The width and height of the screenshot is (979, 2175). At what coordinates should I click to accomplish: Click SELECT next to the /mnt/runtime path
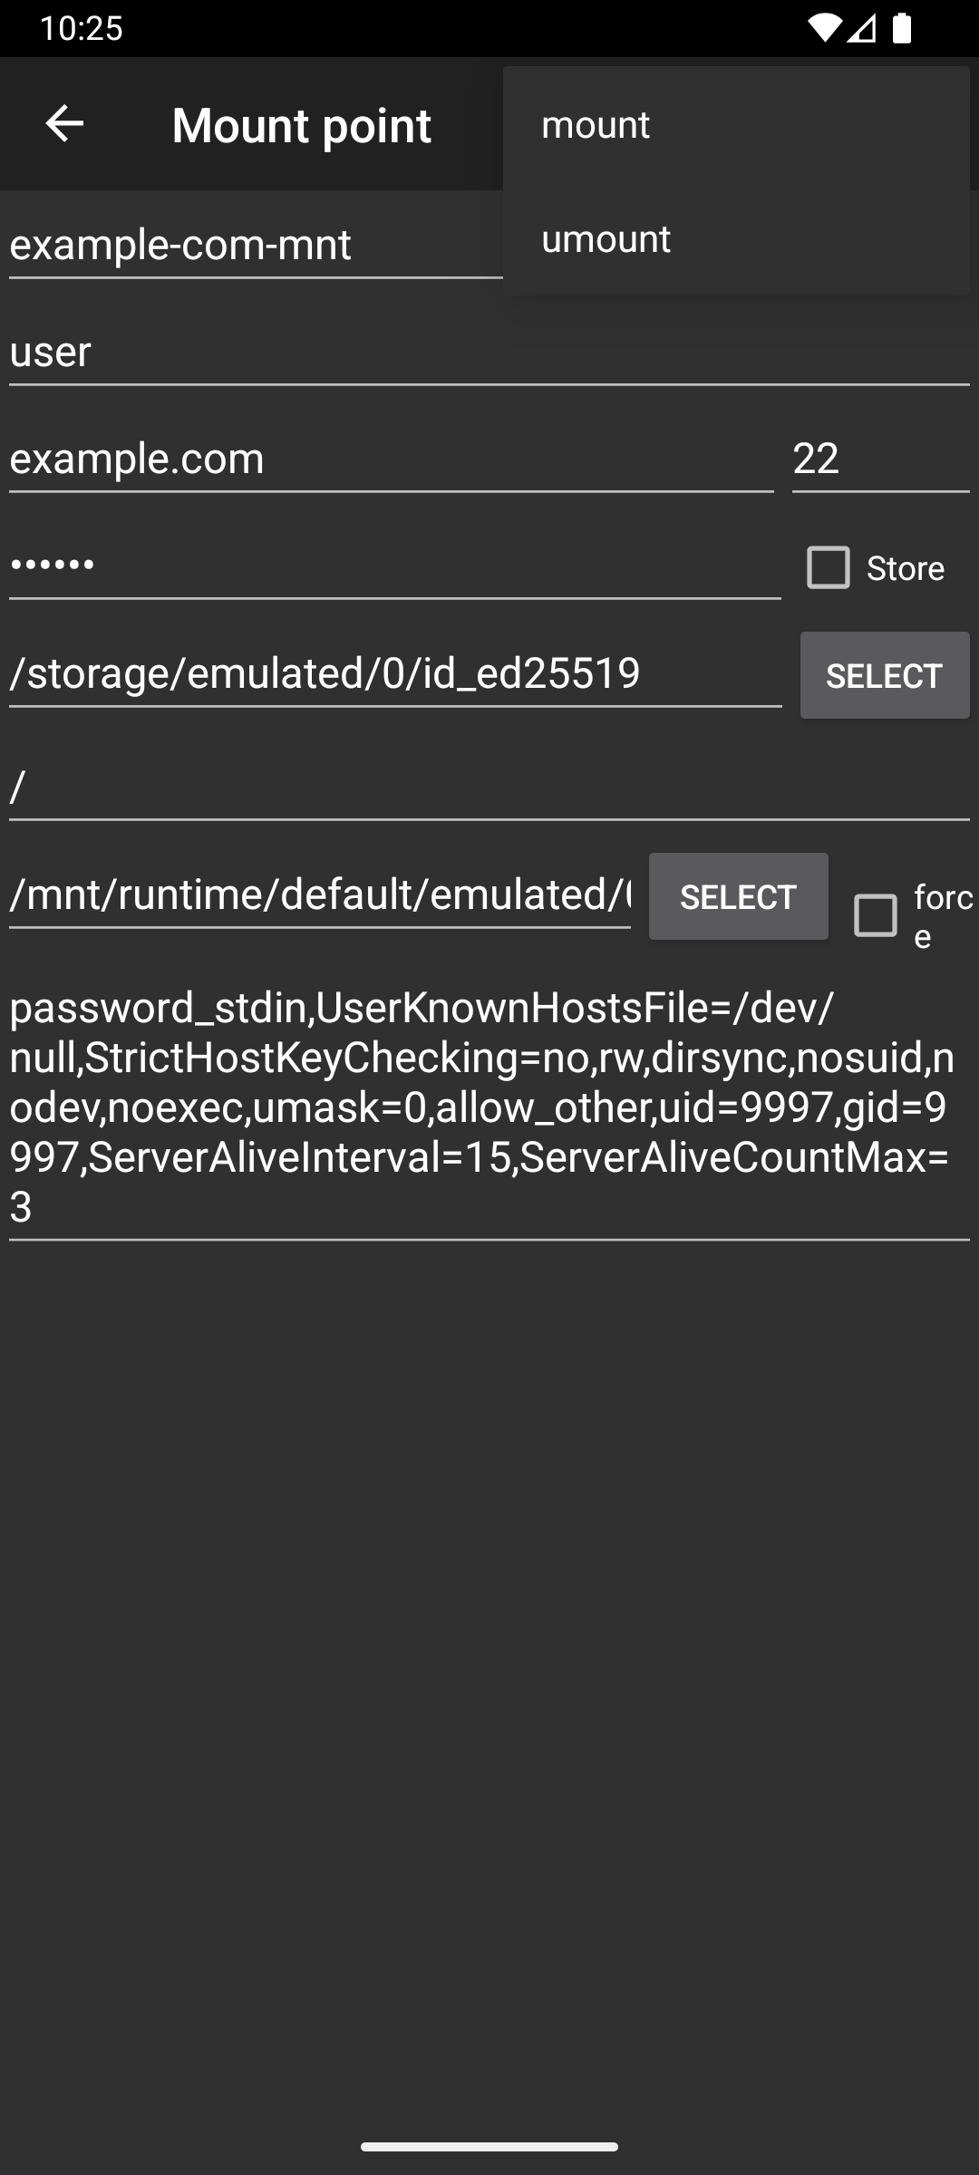tap(738, 896)
